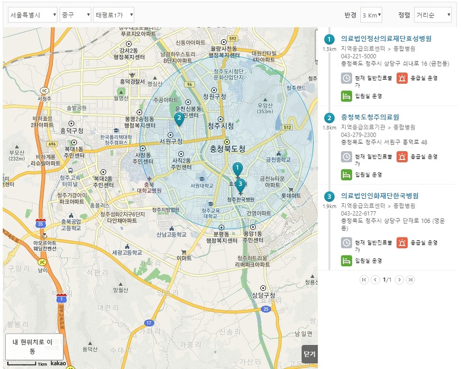Image resolution: width=461 pixels, height=369 pixels.
Task: Click the 내 현위치로 이동 button
Action: (x=34, y=347)
